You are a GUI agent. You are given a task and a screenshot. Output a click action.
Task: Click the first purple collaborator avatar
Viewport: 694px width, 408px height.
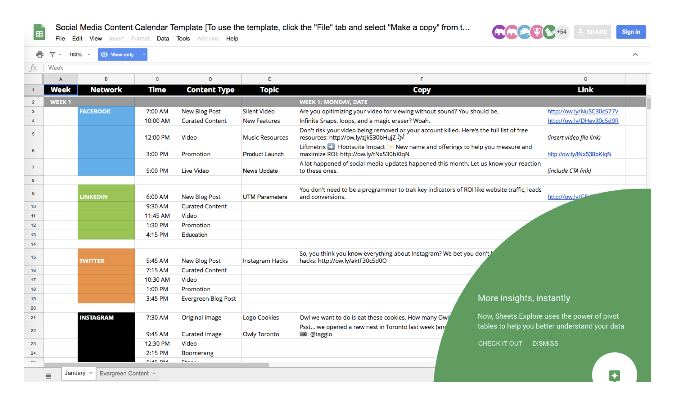click(x=499, y=32)
